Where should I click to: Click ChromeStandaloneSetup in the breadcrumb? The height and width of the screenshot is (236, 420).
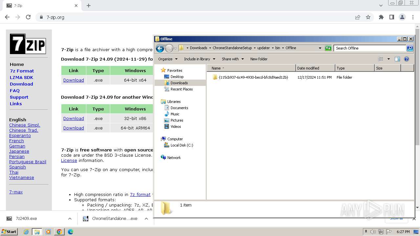(232, 48)
